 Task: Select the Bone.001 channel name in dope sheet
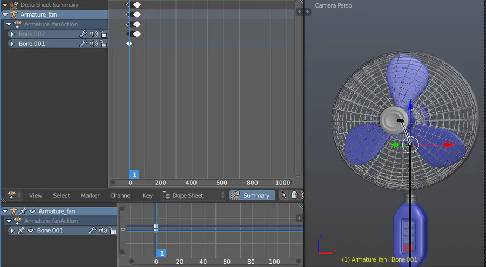(32, 44)
